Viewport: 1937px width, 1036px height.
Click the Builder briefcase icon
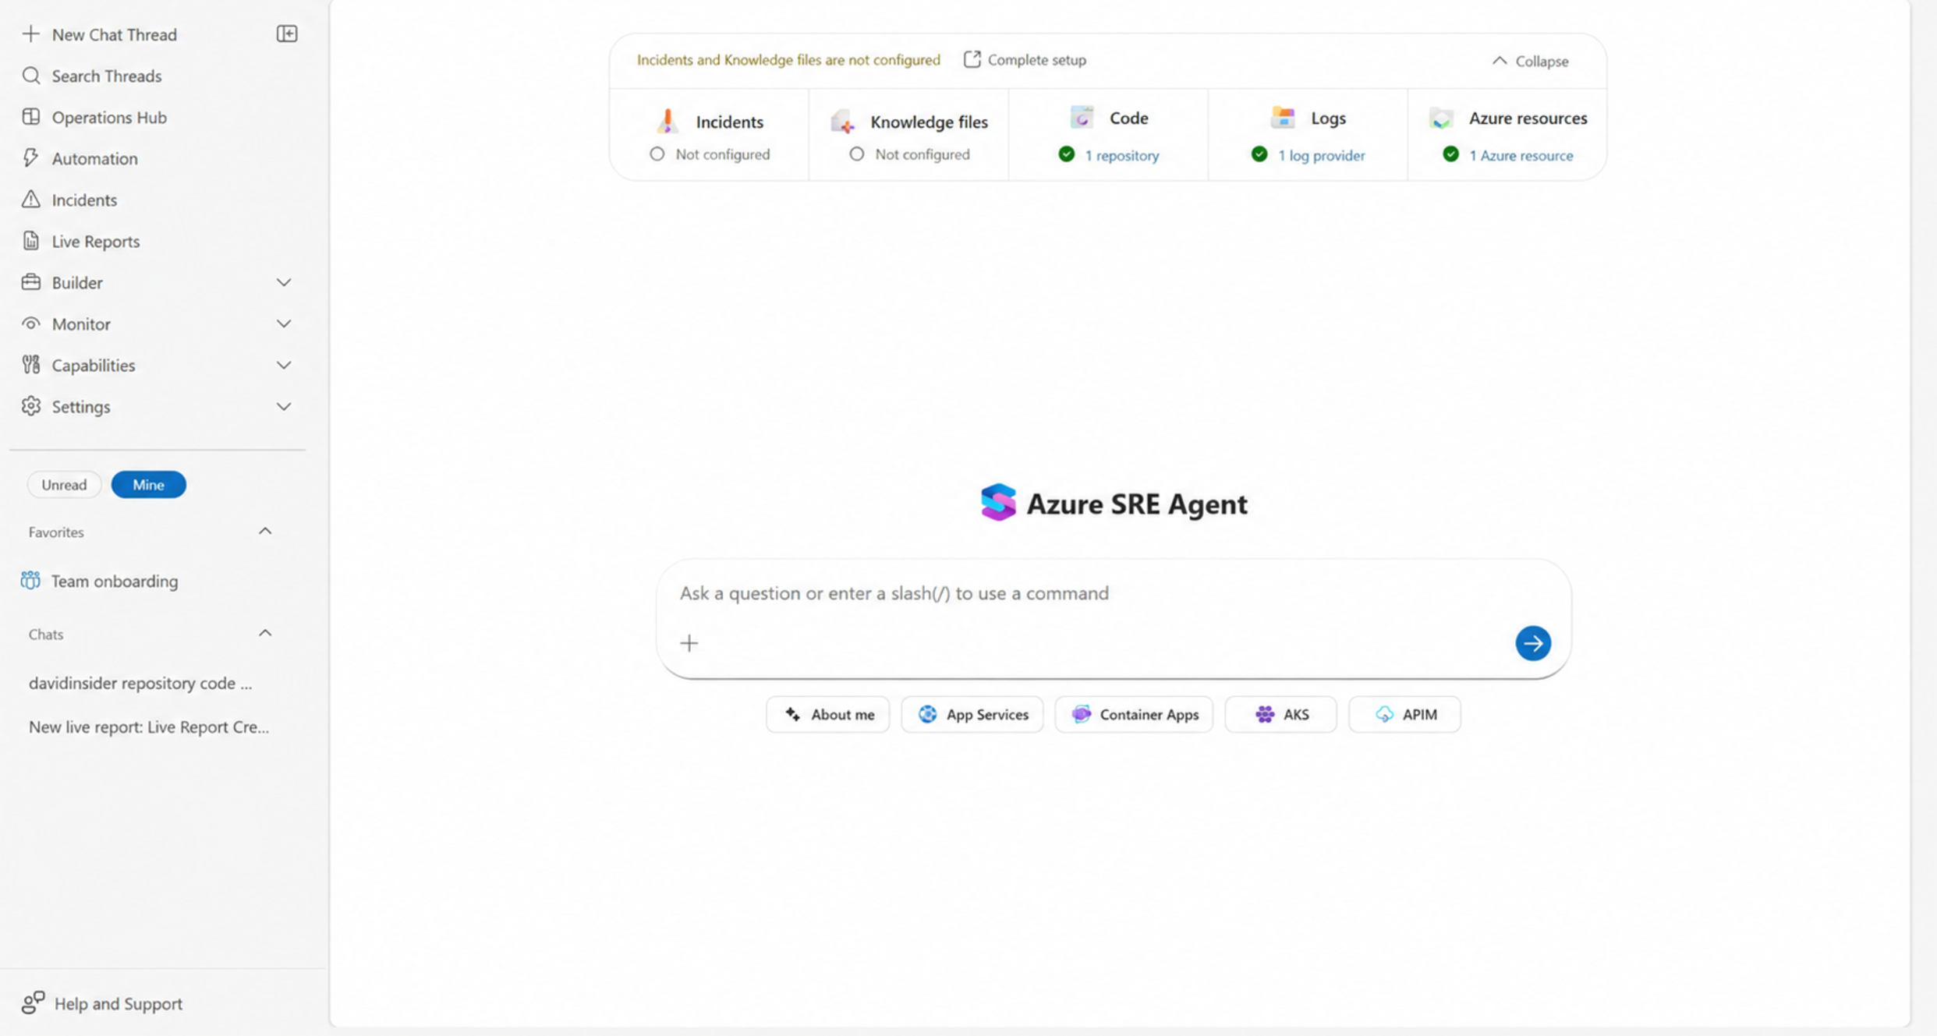click(x=30, y=281)
